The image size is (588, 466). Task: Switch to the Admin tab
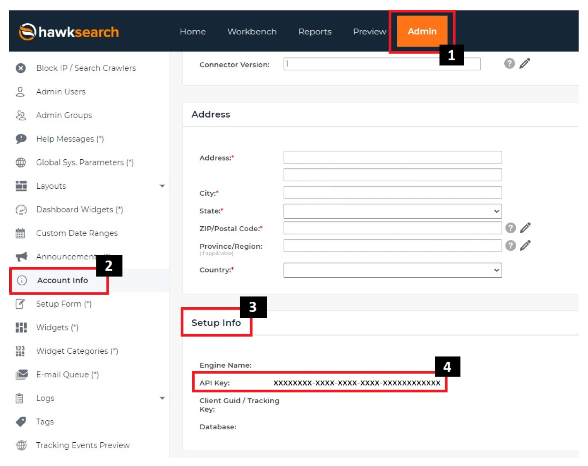(x=422, y=31)
